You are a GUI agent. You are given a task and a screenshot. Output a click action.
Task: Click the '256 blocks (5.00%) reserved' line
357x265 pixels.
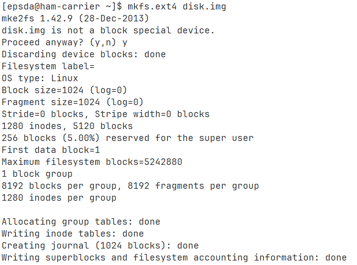pos(128,138)
